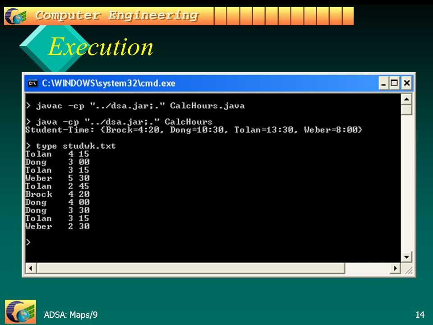Click the C:\WINDOWS\system32\cmd.exe title text
Screen dimensions: 433x325
coord(109,83)
